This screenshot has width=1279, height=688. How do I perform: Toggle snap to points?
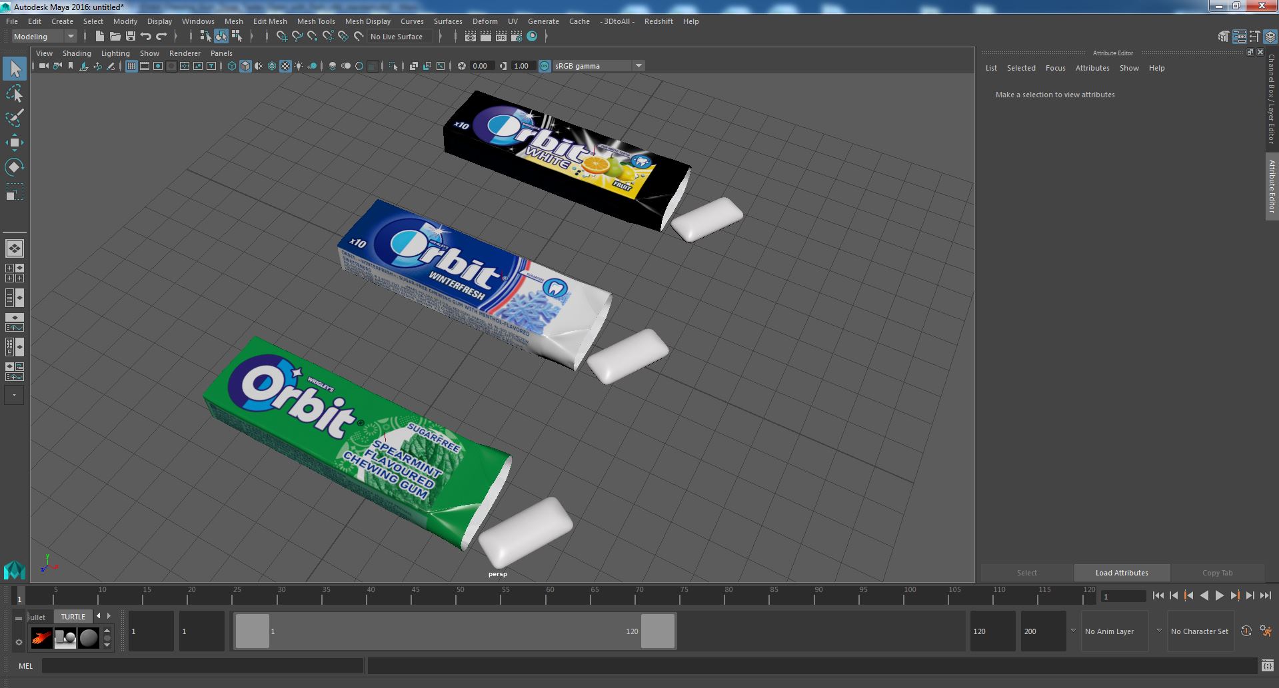point(313,36)
